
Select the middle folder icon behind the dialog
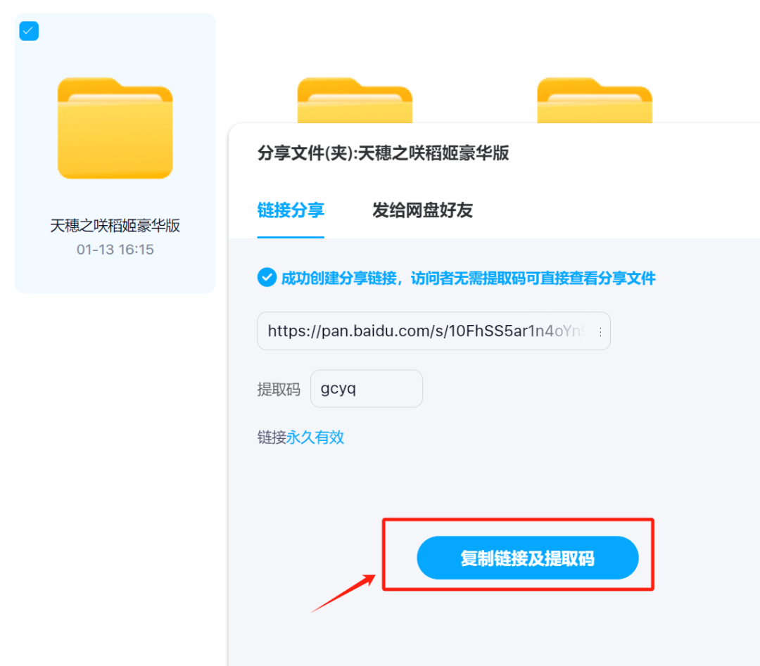[355, 101]
